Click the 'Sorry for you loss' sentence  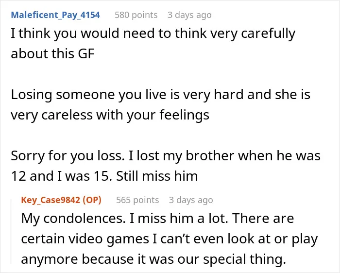tap(68, 156)
